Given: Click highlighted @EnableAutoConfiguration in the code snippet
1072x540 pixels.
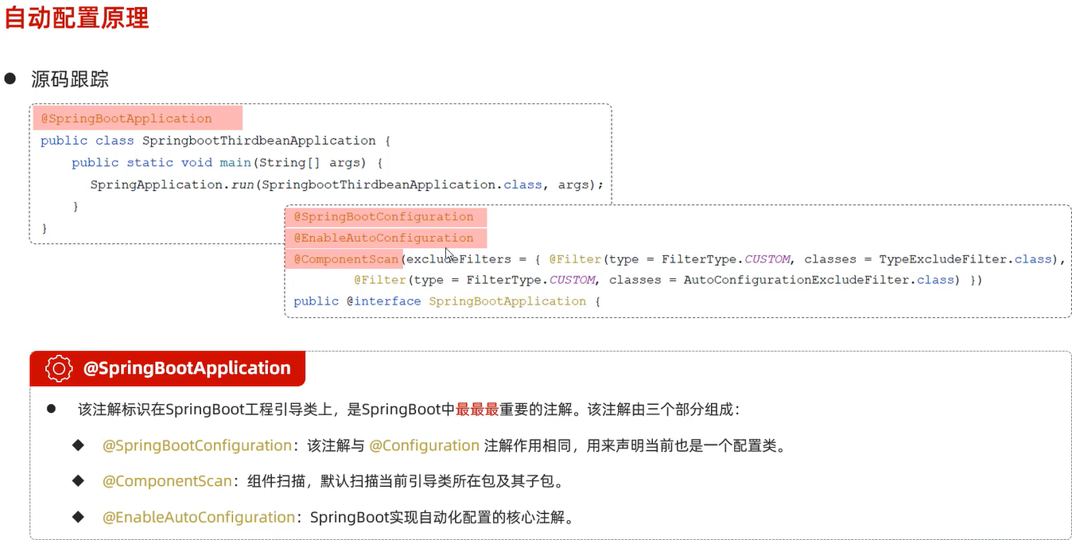Looking at the screenshot, I should 383,238.
